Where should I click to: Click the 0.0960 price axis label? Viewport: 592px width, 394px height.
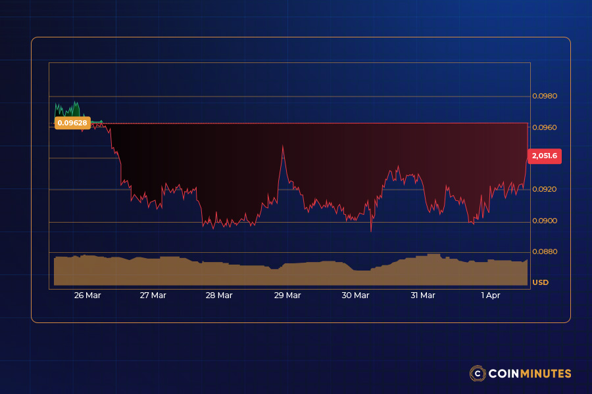coord(545,127)
